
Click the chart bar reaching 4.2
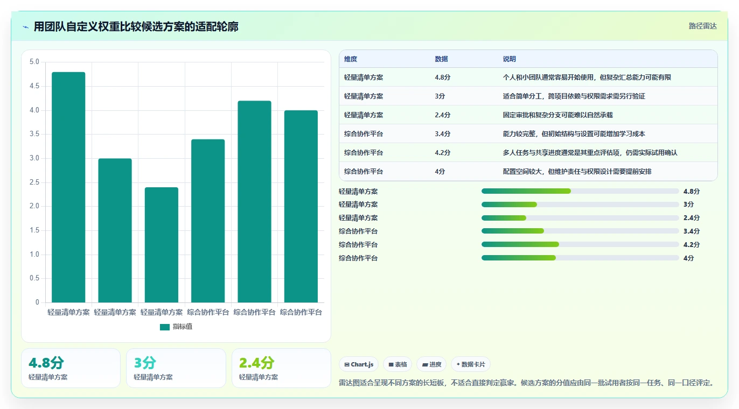click(254, 202)
